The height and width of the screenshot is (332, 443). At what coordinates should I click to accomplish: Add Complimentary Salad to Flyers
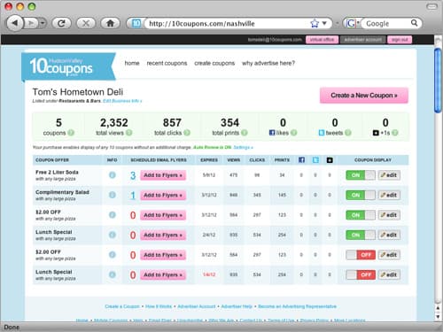163,195
